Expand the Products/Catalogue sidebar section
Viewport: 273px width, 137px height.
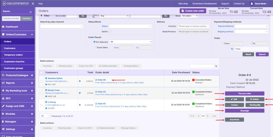coord(32,75)
